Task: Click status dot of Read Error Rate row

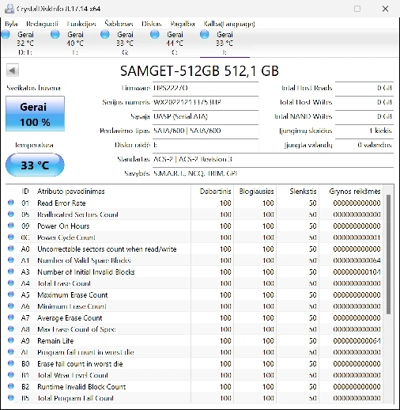Action: pos(11,203)
